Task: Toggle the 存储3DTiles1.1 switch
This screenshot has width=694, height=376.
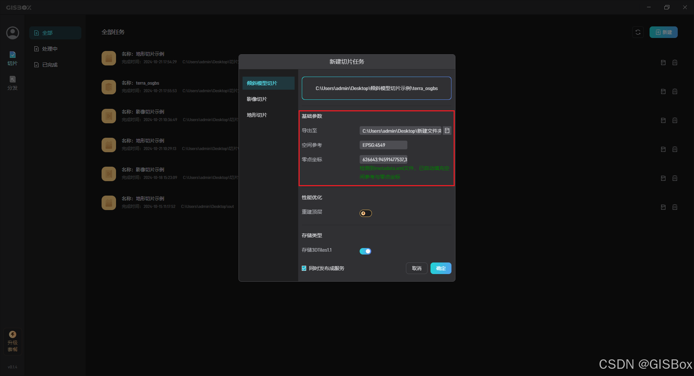Action: (x=365, y=251)
